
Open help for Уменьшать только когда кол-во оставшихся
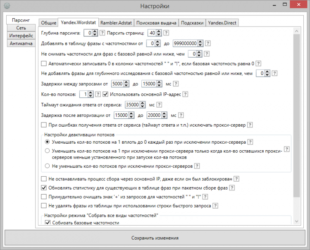pos(287,149)
